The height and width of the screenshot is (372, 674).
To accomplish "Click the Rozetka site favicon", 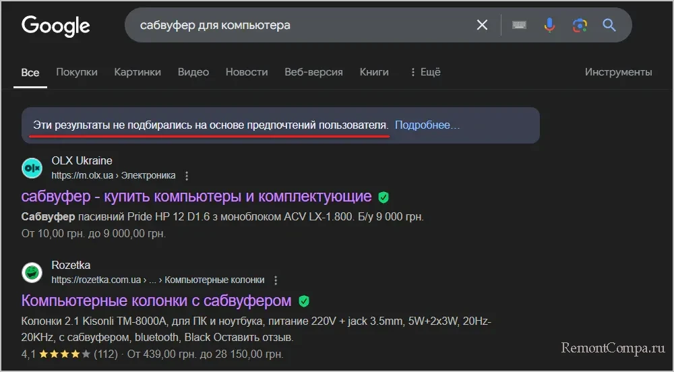I will coord(32,272).
